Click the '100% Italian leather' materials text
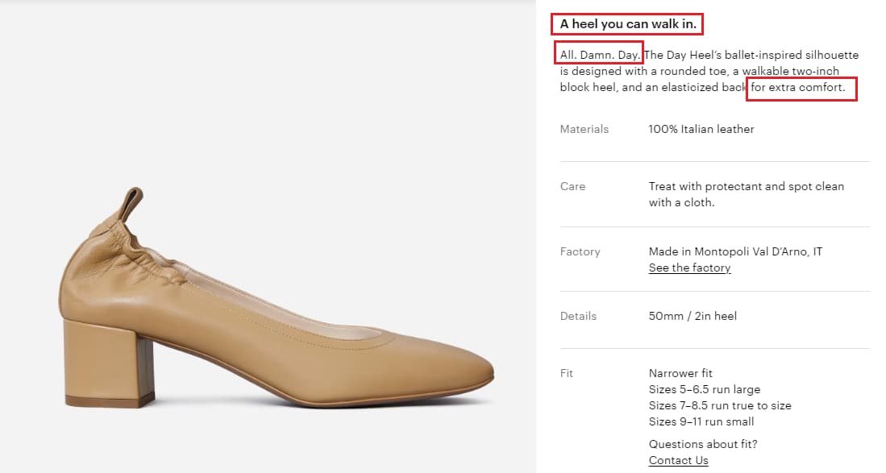886x473 pixels. point(701,129)
